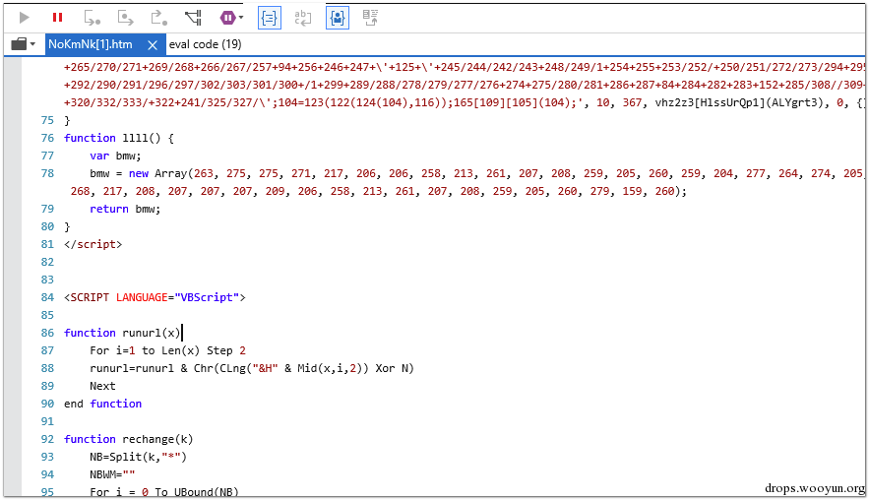The height and width of the screenshot is (500, 869).
Task: Click the 'return bmw;' statement
Action: [x=125, y=209]
